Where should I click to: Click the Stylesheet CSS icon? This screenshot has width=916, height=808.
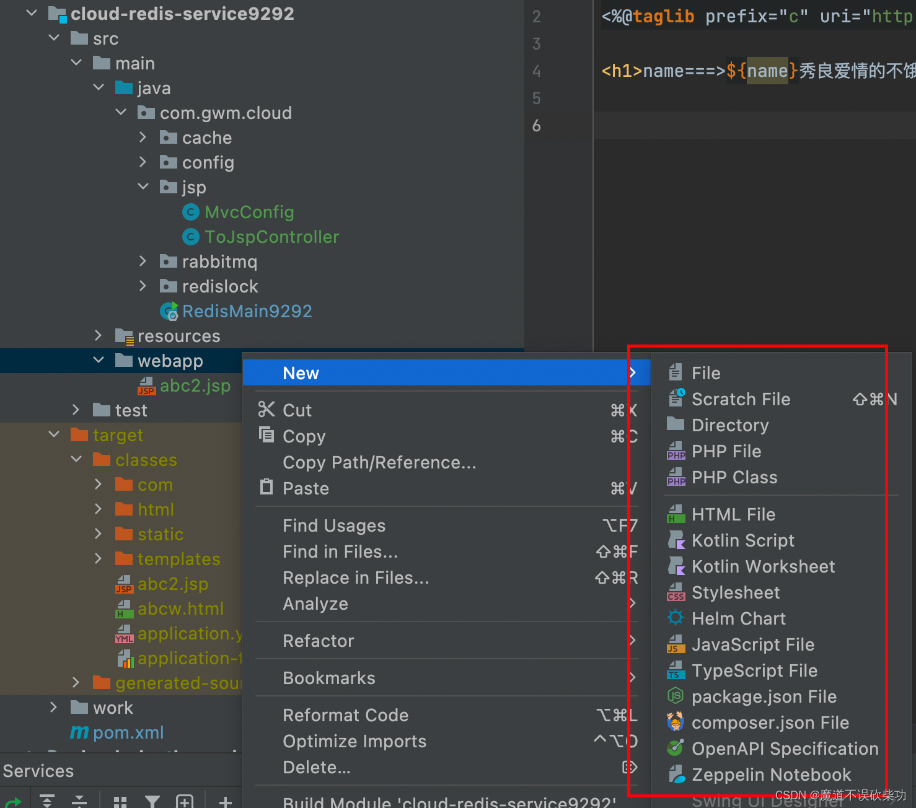pos(676,592)
